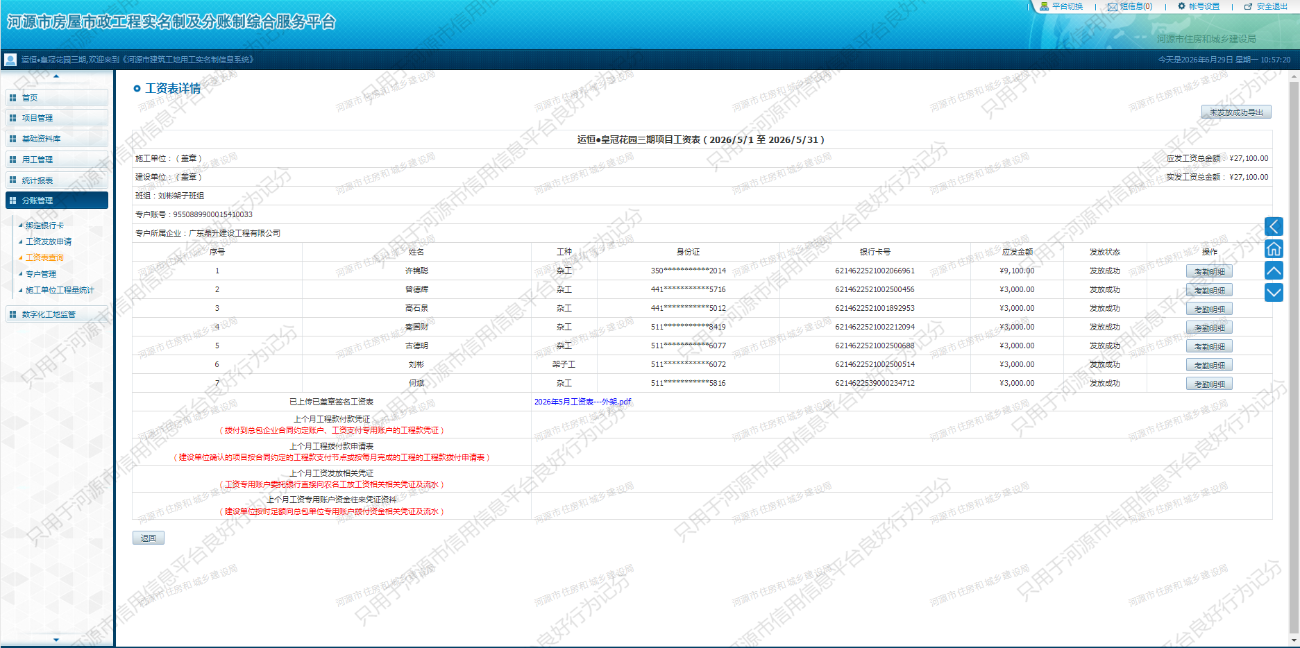Select 专户管理 submenu item
This screenshot has height=648, width=1300.
(x=41, y=274)
